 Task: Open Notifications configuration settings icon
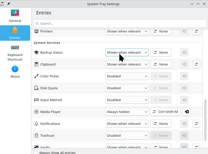(x=196, y=124)
